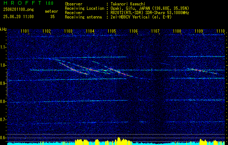Click time axis marker 1103

69,31
